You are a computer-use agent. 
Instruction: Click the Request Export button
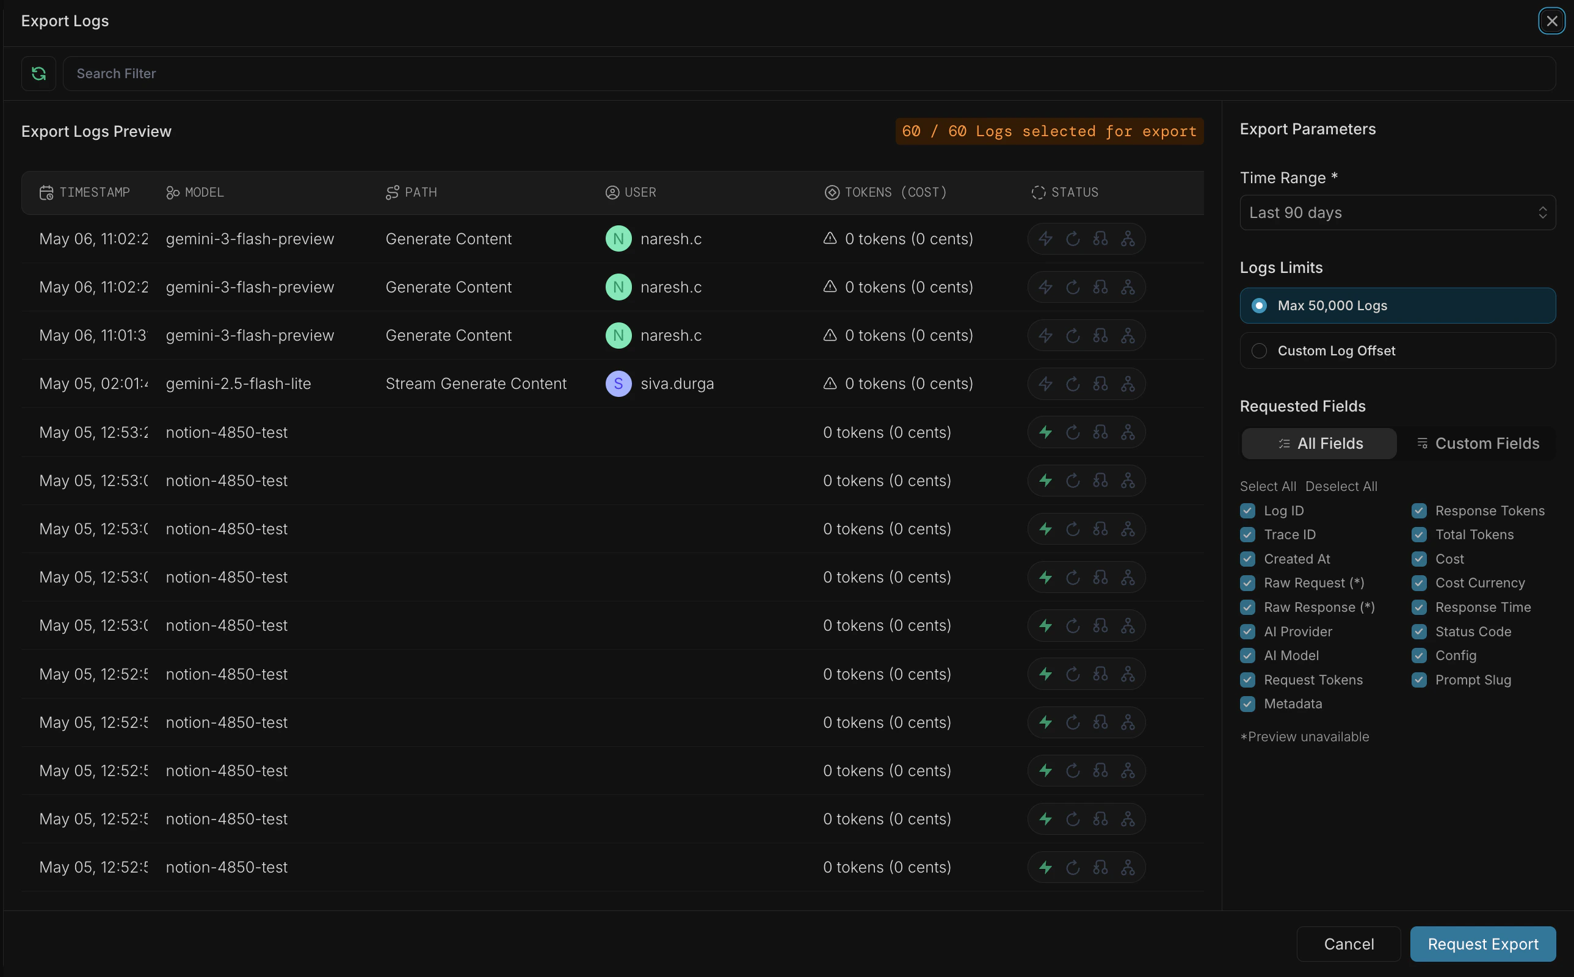tap(1483, 945)
